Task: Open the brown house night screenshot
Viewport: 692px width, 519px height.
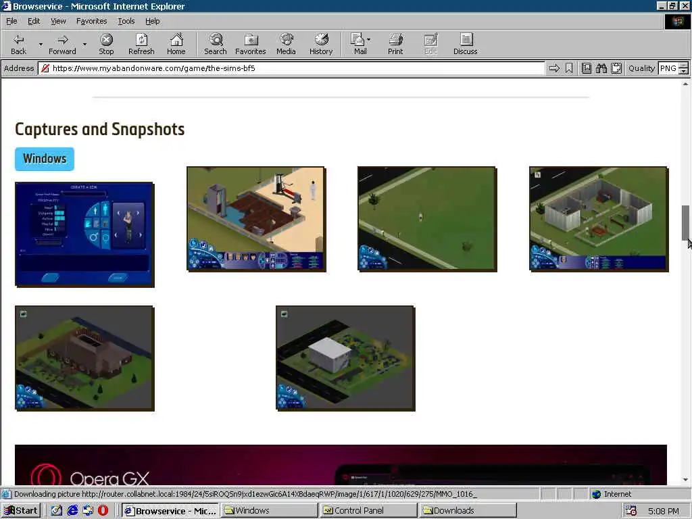Action: click(84, 358)
